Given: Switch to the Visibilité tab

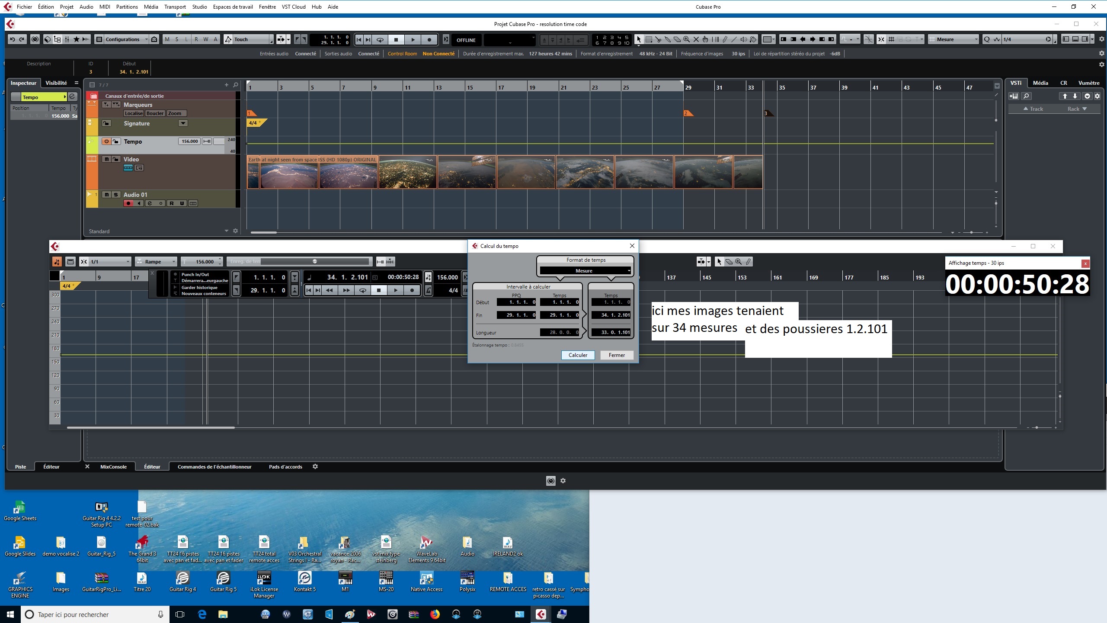Looking at the screenshot, I should click(x=56, y=83).
